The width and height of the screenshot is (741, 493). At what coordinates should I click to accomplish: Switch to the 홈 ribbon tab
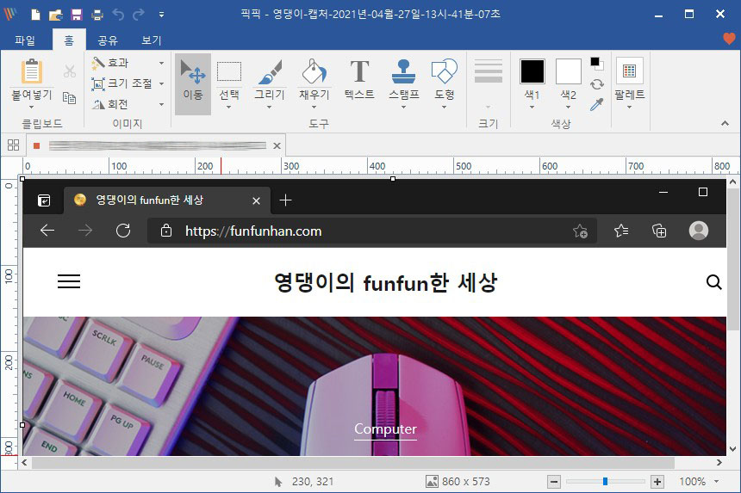point(69,40)
